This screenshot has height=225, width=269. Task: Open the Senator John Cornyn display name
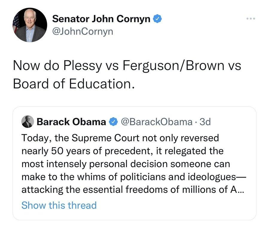101,19
